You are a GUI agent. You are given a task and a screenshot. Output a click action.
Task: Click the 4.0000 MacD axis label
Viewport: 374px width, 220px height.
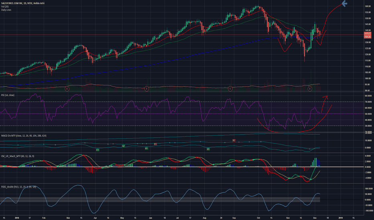[368, 156]
